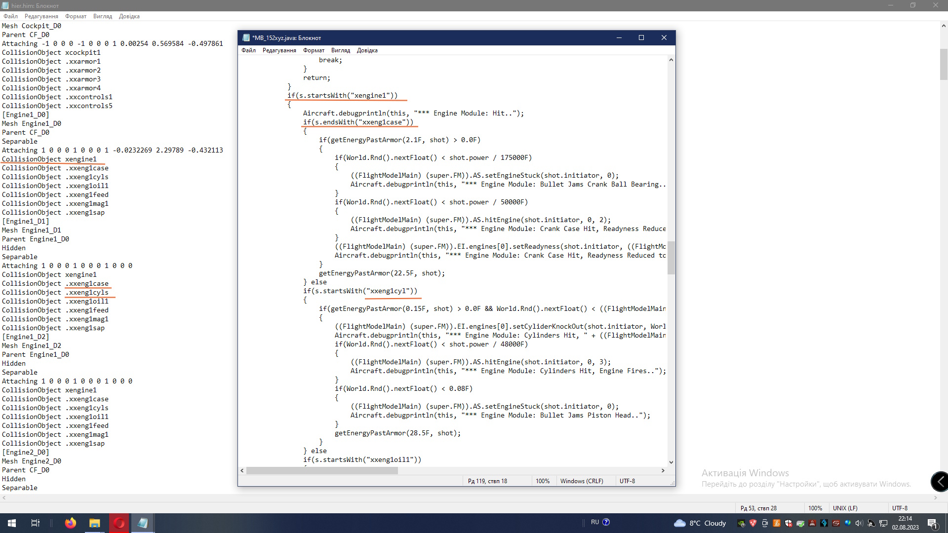Open the volume speaker tray icon

point(859,523)
